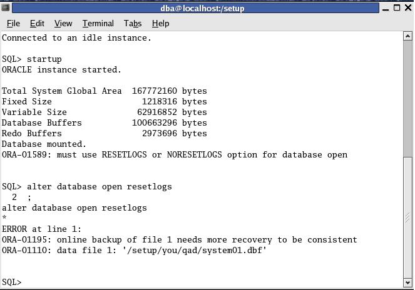Open the File menu
Viewport: 415px width, 290px height.
tap(13, 23)
